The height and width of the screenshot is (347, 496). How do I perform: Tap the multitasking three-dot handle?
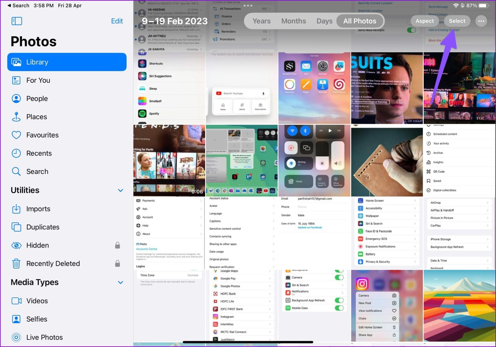(x=248, y=5)
